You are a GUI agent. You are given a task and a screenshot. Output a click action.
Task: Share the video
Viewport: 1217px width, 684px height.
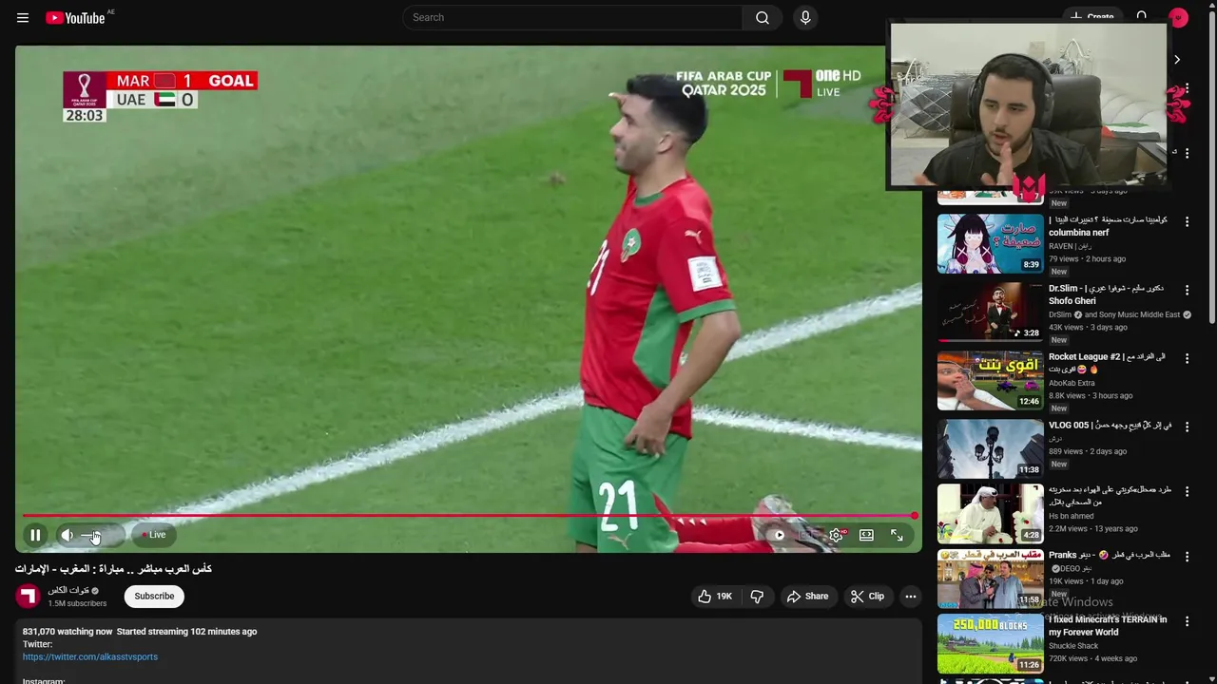pyautogui.click(x=807, y=596)
